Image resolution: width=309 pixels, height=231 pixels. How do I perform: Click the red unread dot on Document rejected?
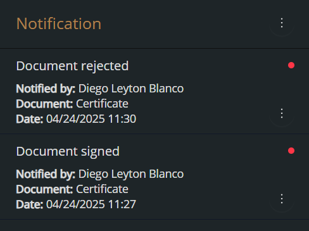[291, 65]
